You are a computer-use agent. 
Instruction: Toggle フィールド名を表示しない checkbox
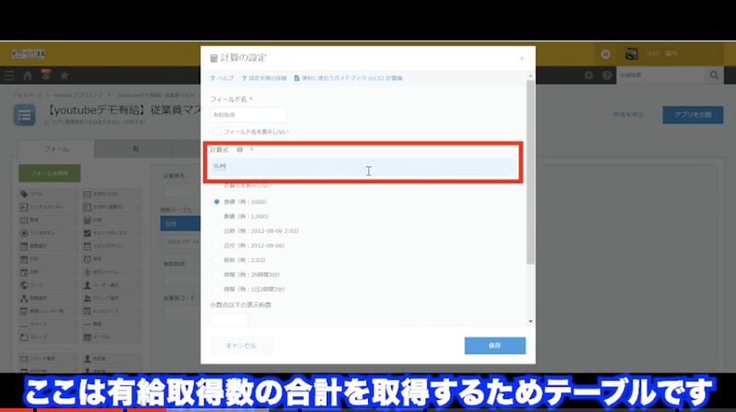pos(216,132)
